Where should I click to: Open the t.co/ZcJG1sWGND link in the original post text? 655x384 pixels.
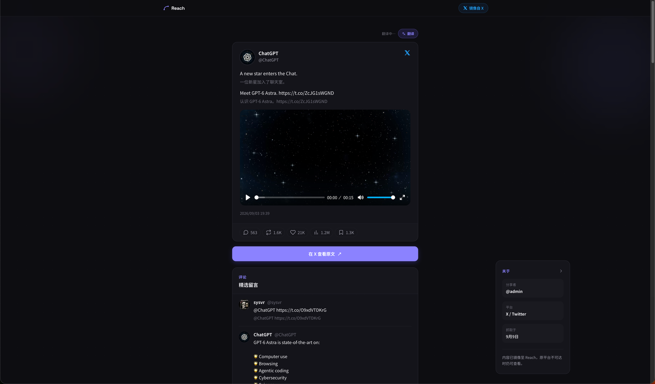coord(306,93)
